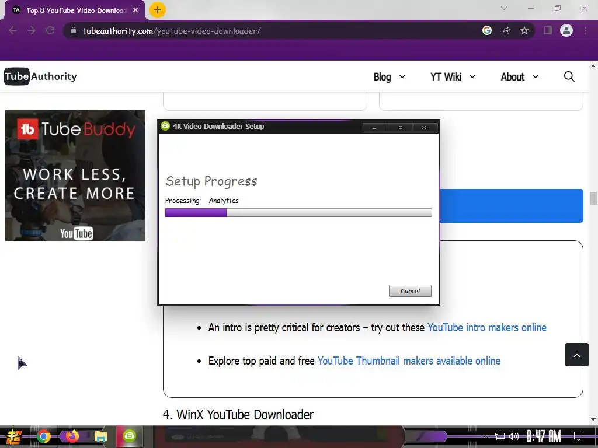Screen dimensions: 598x448
Task: Click the TubeAuthority logo
Action: 40,76
